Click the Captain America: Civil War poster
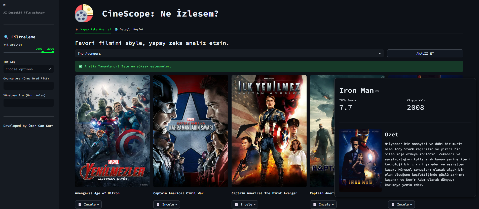The width and height of the screenshot is (479, 209). (x=191, y=131)
